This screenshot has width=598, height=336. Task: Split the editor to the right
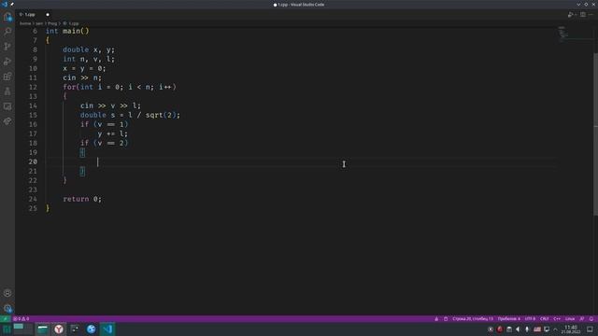(583, 15)
